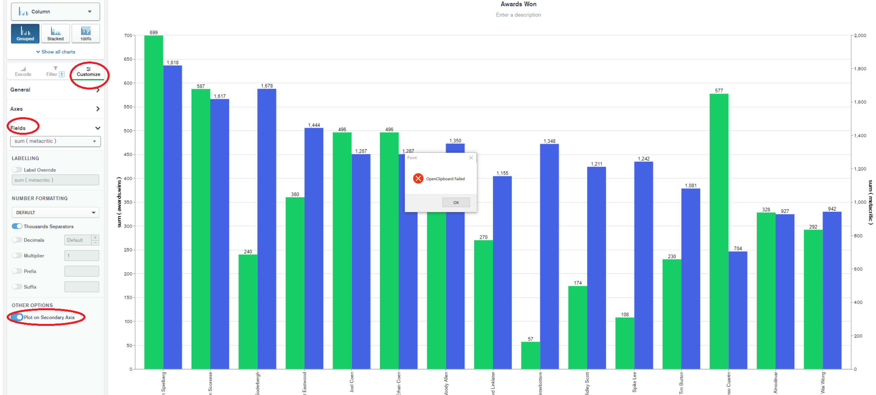The width and height of the screenshot is (876, 395).
Task: Open the DEFAULT number formatting dropdown
Action: point(55,212)
